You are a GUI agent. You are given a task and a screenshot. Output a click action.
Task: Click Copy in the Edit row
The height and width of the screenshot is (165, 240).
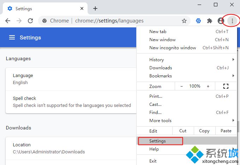click(204, 131)
